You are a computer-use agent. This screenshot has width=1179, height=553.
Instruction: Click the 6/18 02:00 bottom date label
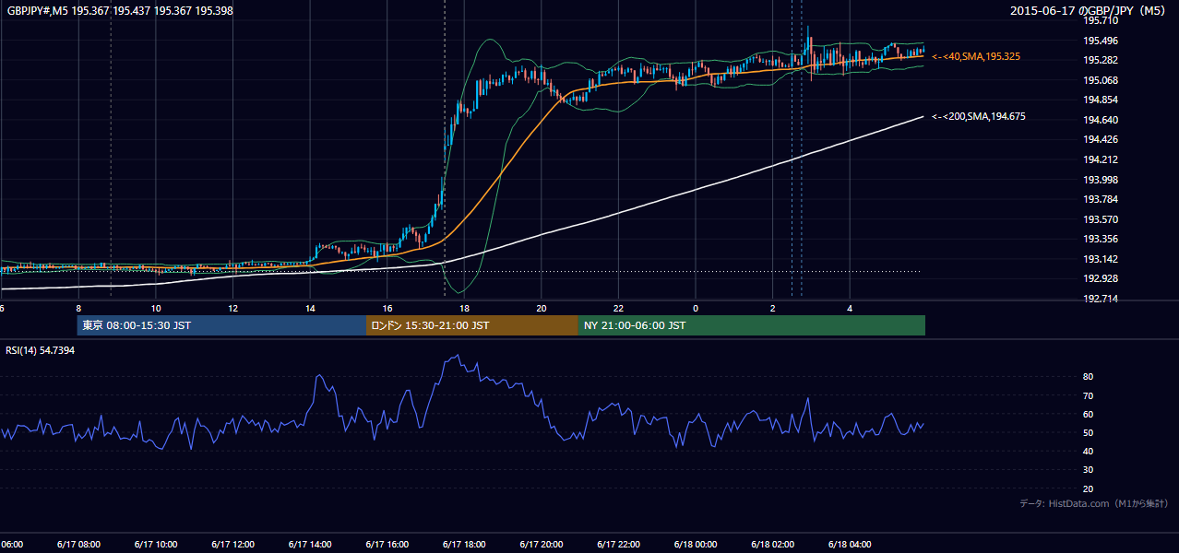[772, 545]
